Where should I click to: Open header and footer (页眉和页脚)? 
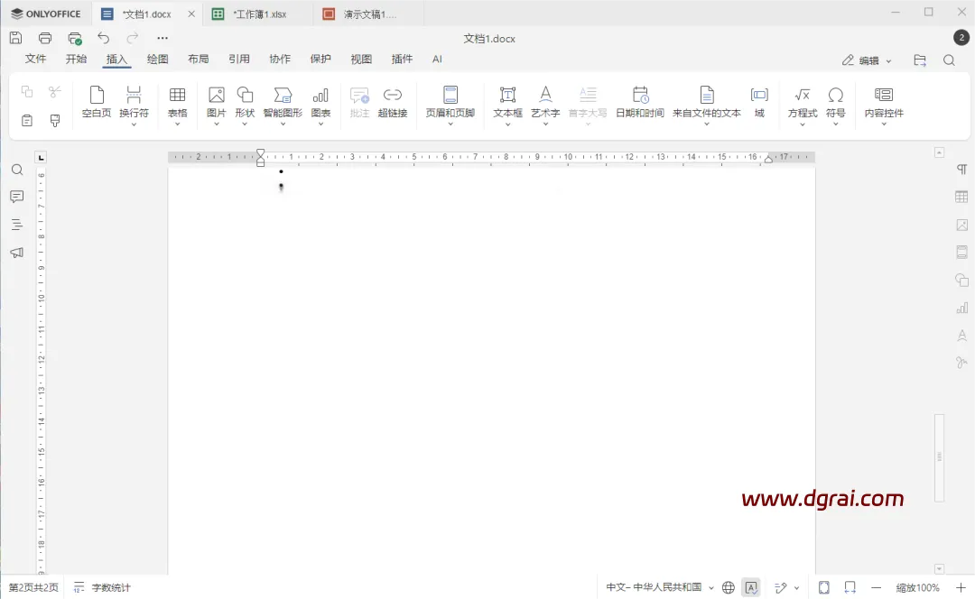tap(450, 106)
